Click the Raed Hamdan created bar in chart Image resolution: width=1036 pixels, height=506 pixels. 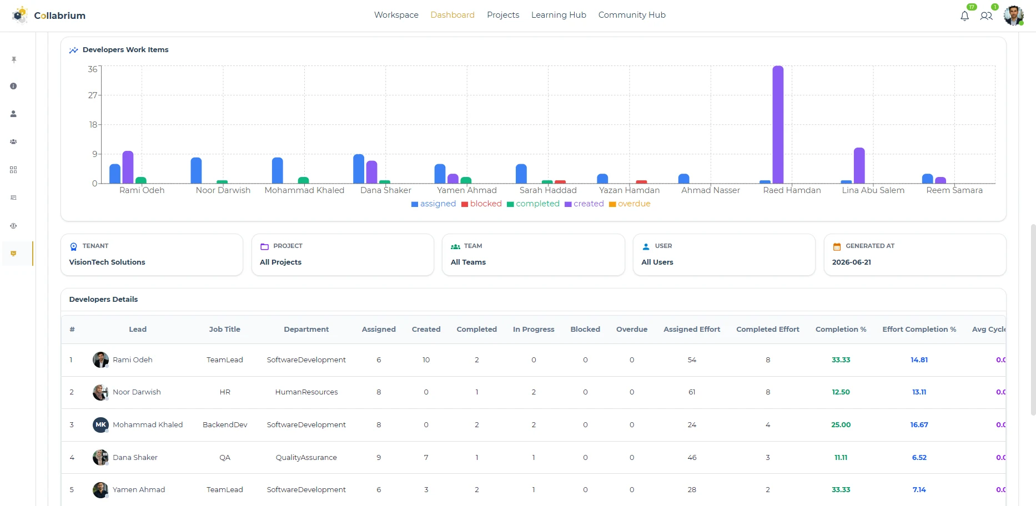(778, 125)
